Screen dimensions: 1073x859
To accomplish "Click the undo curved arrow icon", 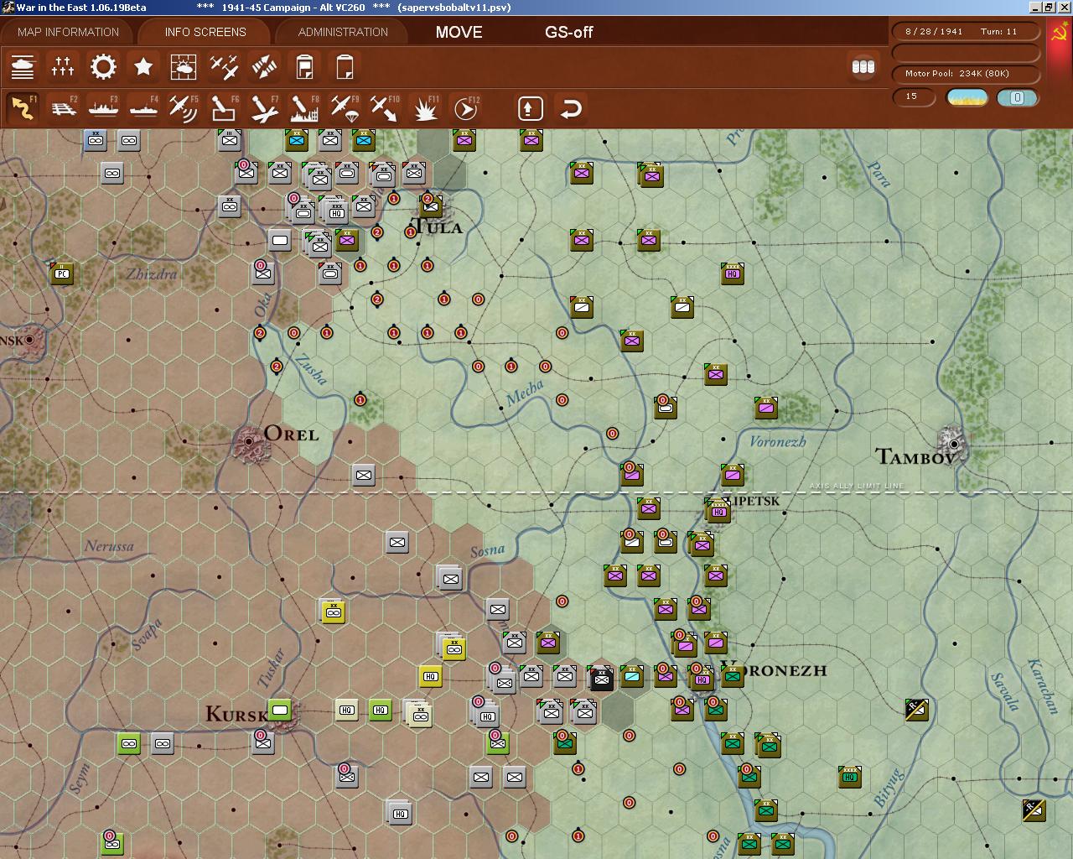I will (x=571, y=108).
